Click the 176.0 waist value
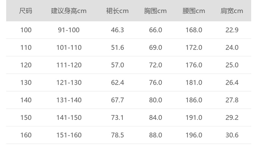Screen dimensions: 257x158 pyautogui.click(x=194, y=65)
